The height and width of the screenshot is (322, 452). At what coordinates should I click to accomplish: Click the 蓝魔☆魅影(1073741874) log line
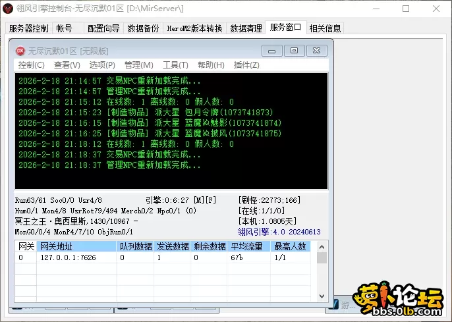[150, 122]
